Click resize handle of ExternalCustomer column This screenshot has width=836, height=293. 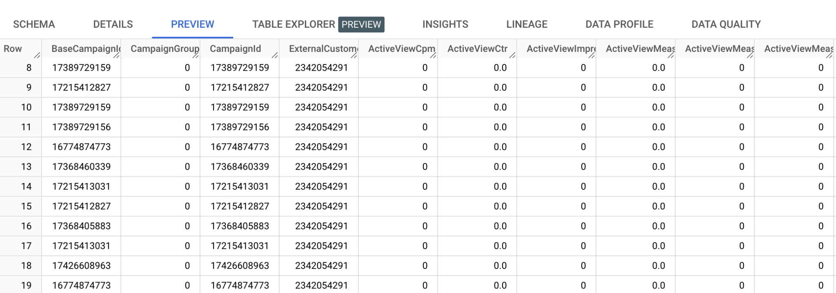click(354, 55)
